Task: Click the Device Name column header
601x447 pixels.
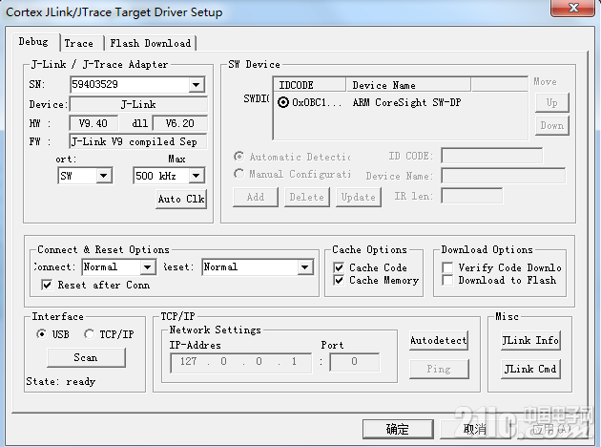Action: pyautogui.click(x=408, y=85)
